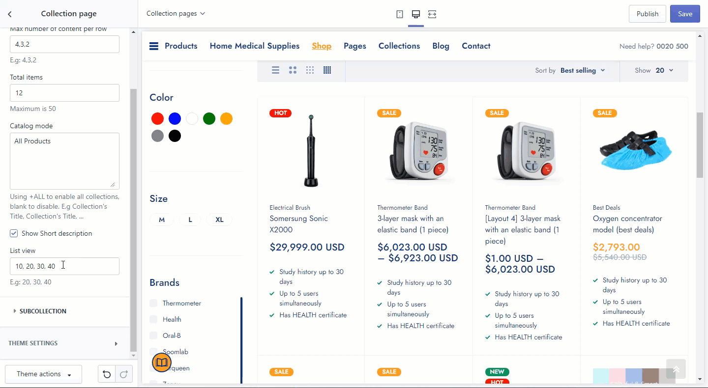Check the Soomlab brand filter
708x388 pixels.
(x=153, y=352)
